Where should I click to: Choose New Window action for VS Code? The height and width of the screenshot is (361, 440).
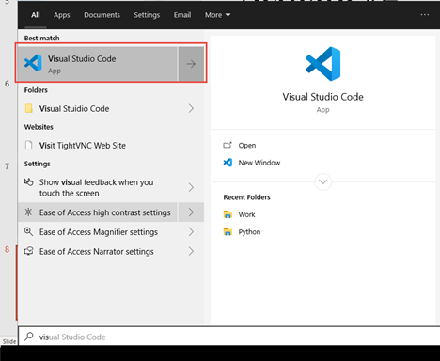[259, 163]
